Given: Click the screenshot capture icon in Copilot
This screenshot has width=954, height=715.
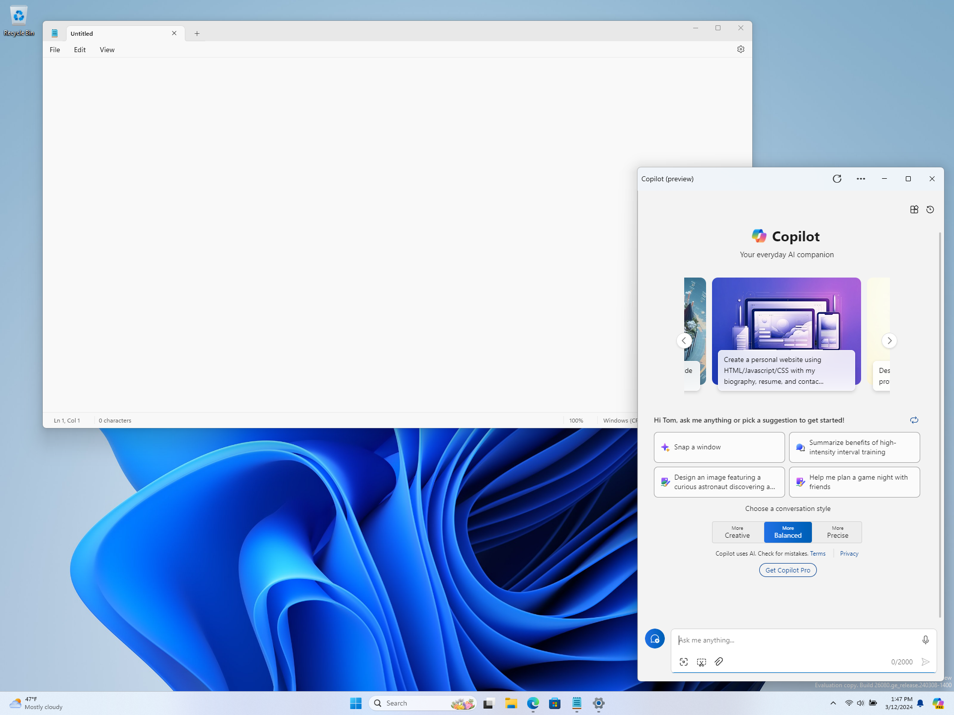Looking at the screenshot, I should (x=683, y=662).
